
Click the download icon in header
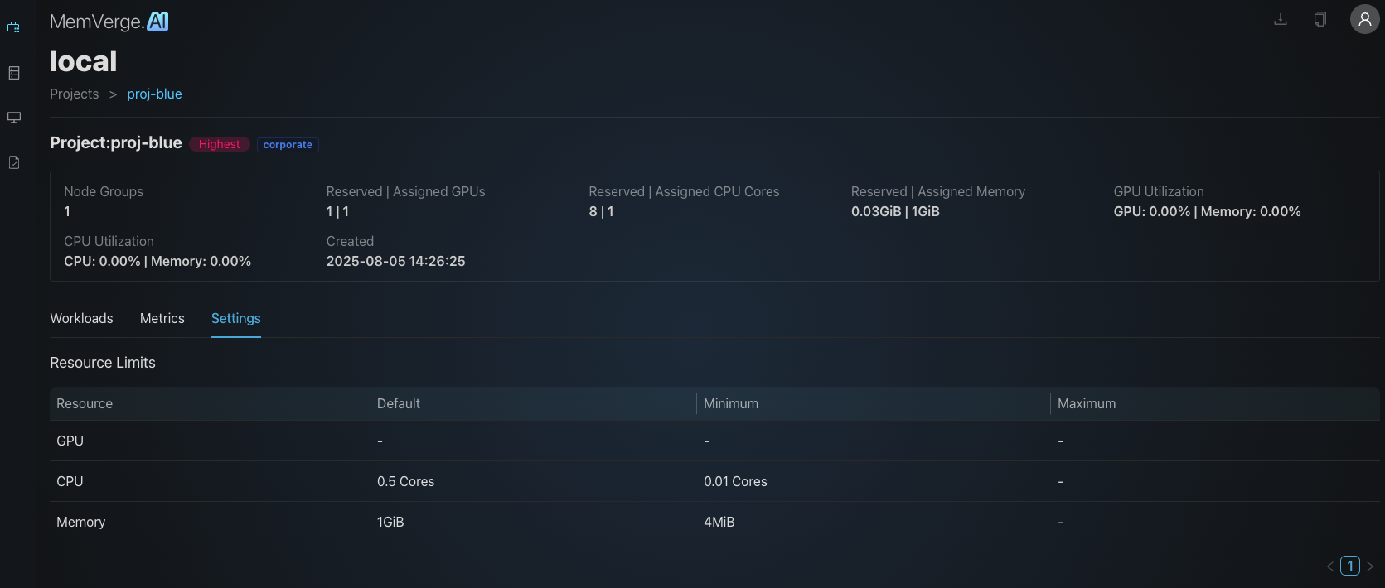pyautogui.click(x=1280, y=19)
